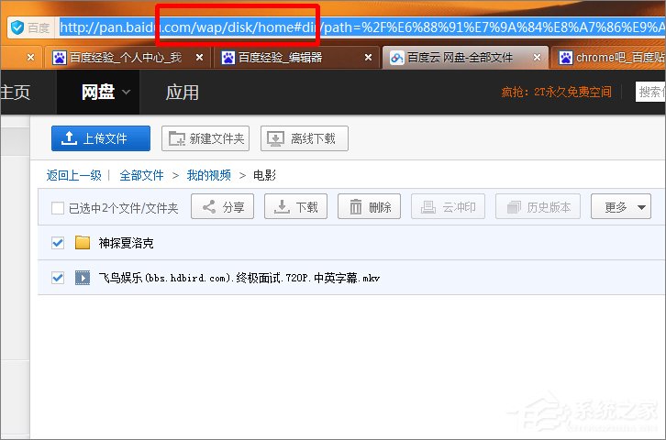This screenshot has height=440, width=666.
Task: Click the Baidu shield security icon
Action: click(17, 27)
